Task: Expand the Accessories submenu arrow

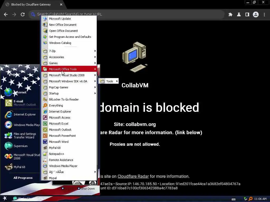Action: pyautogui.click(x=95, y=57)
